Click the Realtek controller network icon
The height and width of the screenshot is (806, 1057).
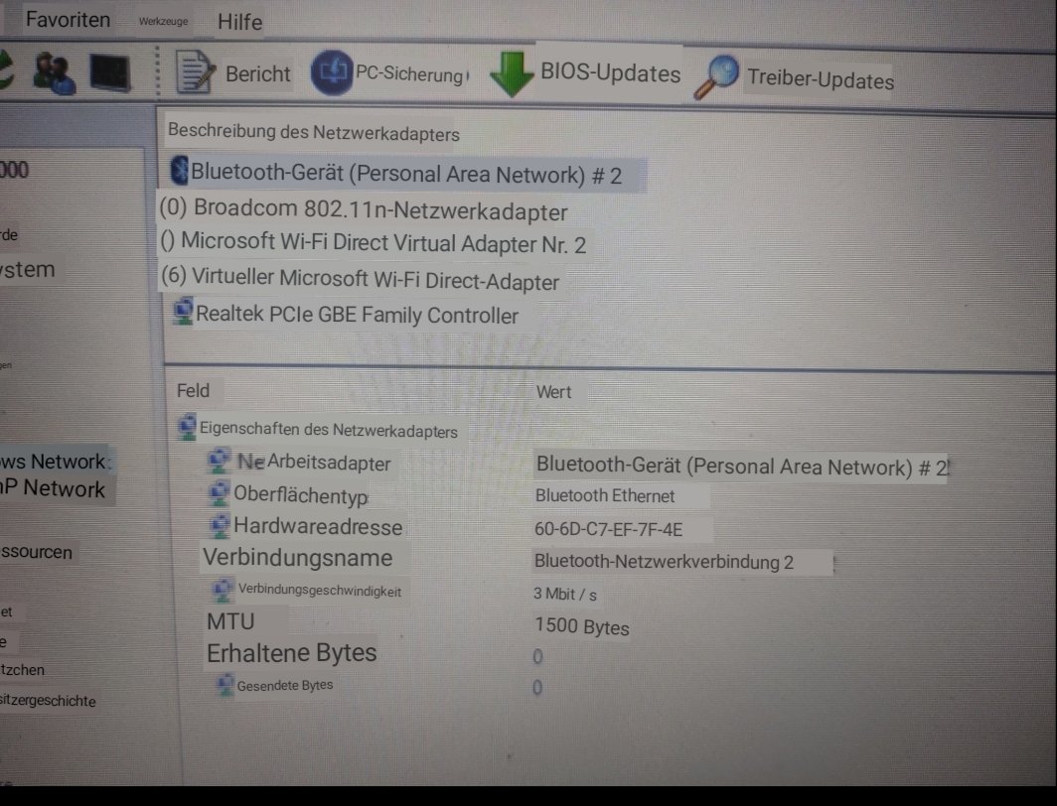pos(184,311)
